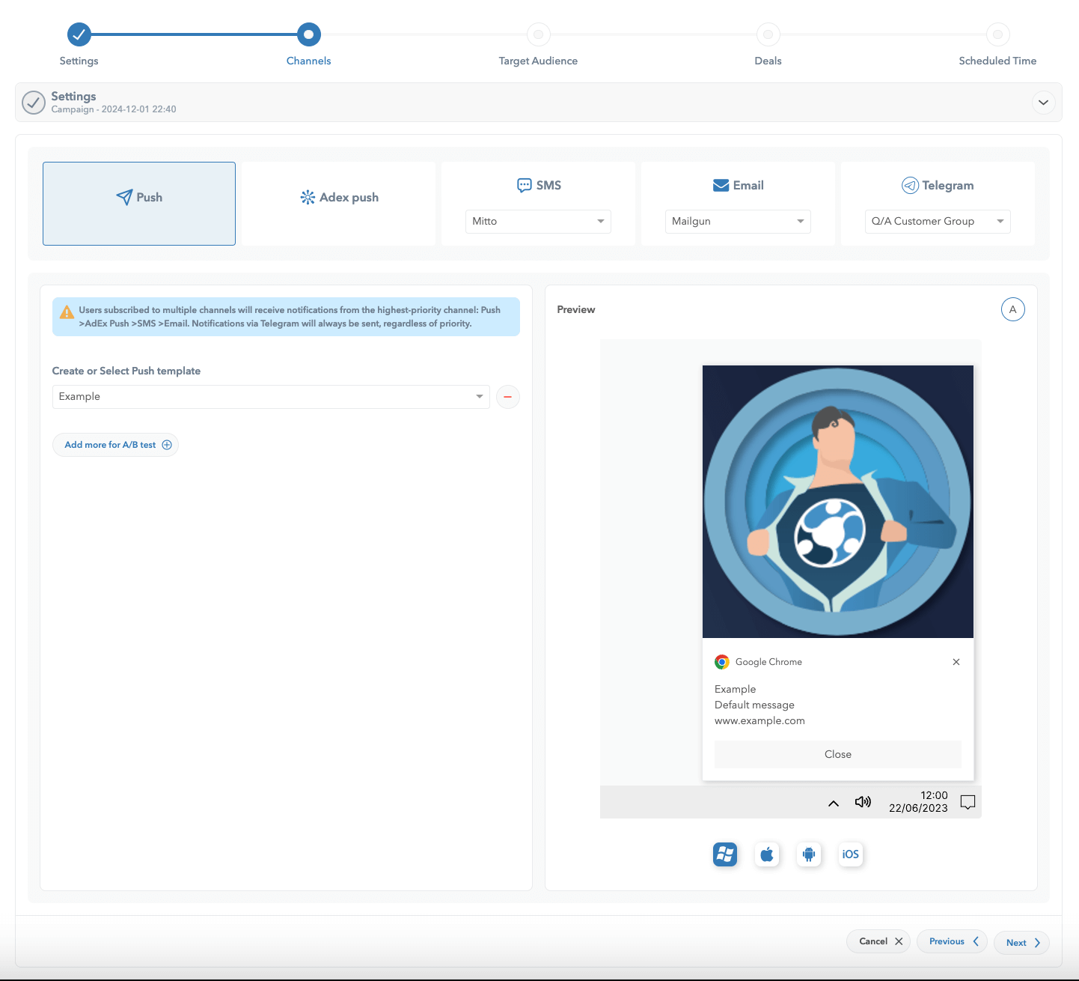Select macOS Apple preview icon
This screenshot has height=981, width=1079.
tap(766, 854)
